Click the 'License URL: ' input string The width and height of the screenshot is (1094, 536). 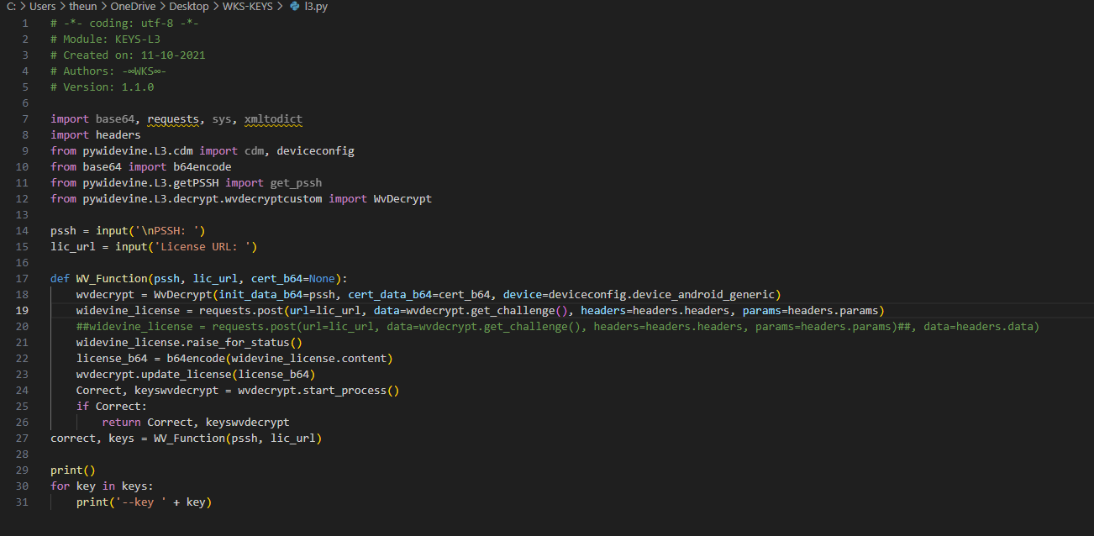205,247
